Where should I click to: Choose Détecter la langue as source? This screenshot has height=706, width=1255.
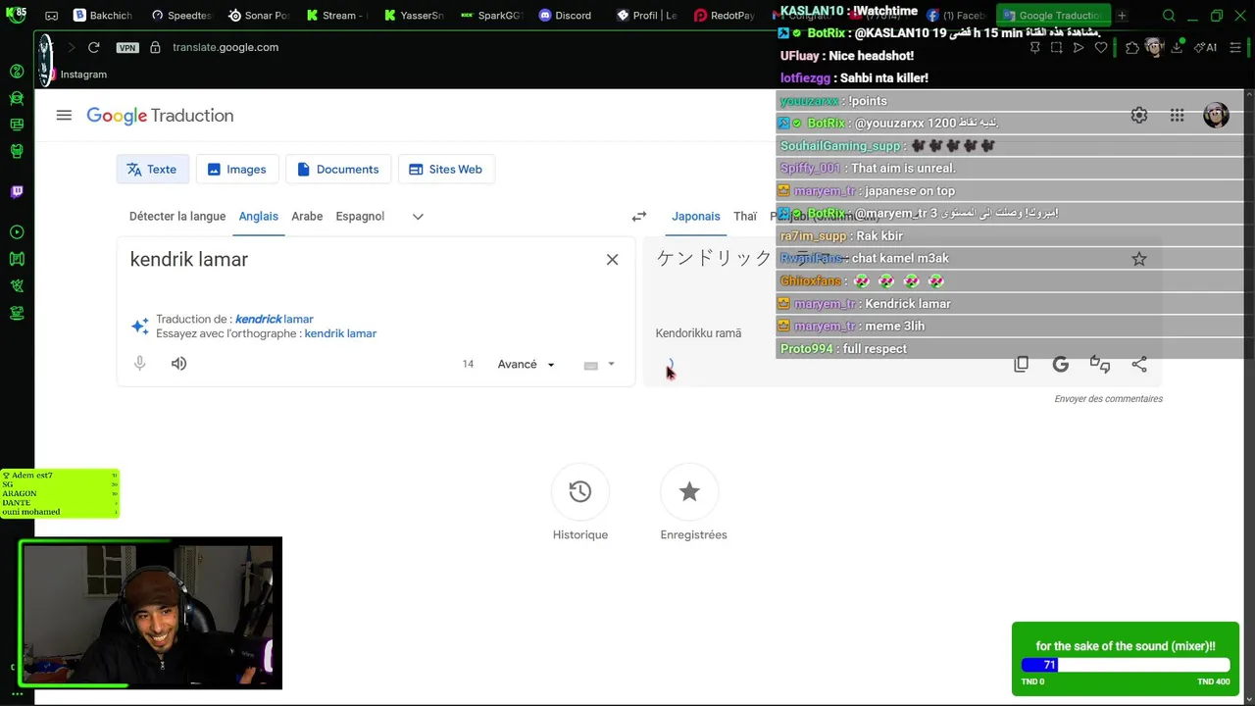click(177, 217)
